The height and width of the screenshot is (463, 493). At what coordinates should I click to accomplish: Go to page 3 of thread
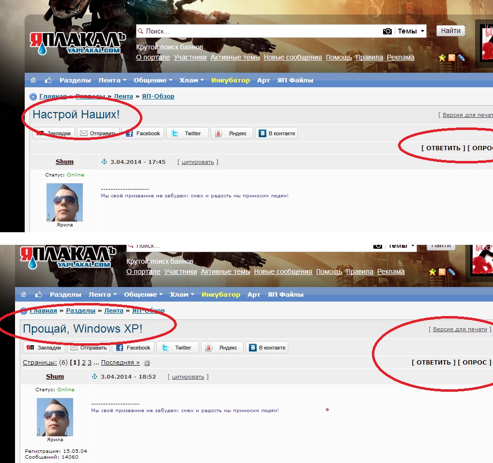point(90,363)
